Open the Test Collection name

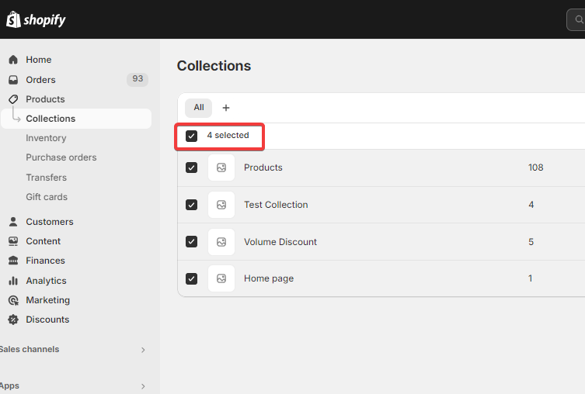click(x=276, y=205)
